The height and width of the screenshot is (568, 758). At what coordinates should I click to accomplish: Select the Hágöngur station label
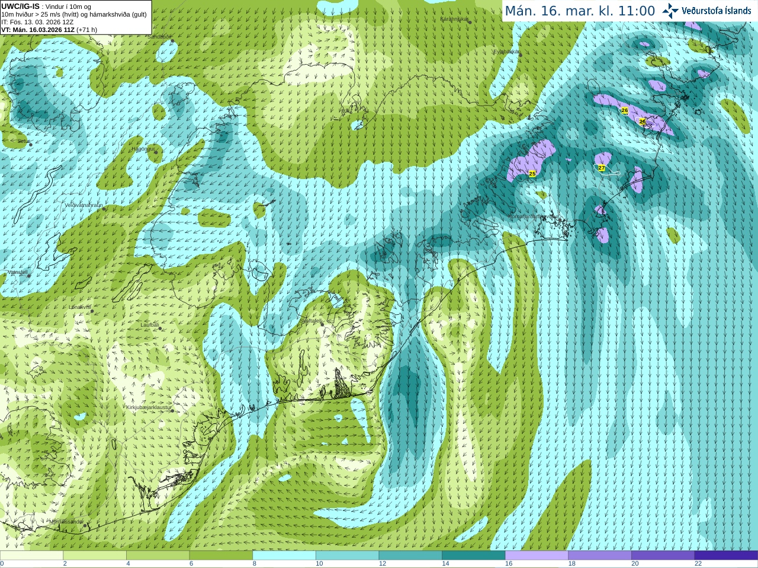pyautogui.click(x=143, y=149)
